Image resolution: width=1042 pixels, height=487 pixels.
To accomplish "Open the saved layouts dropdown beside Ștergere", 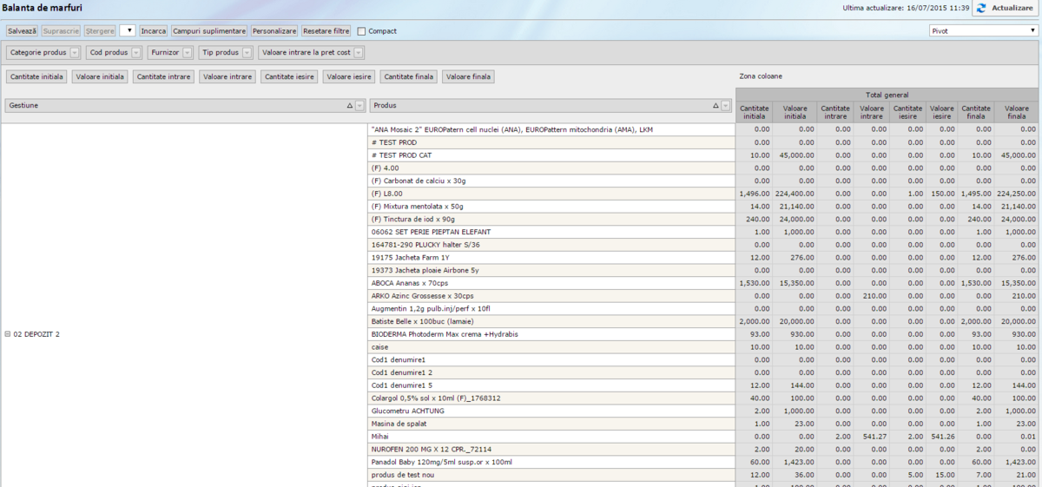I will [x=128, y=30].
